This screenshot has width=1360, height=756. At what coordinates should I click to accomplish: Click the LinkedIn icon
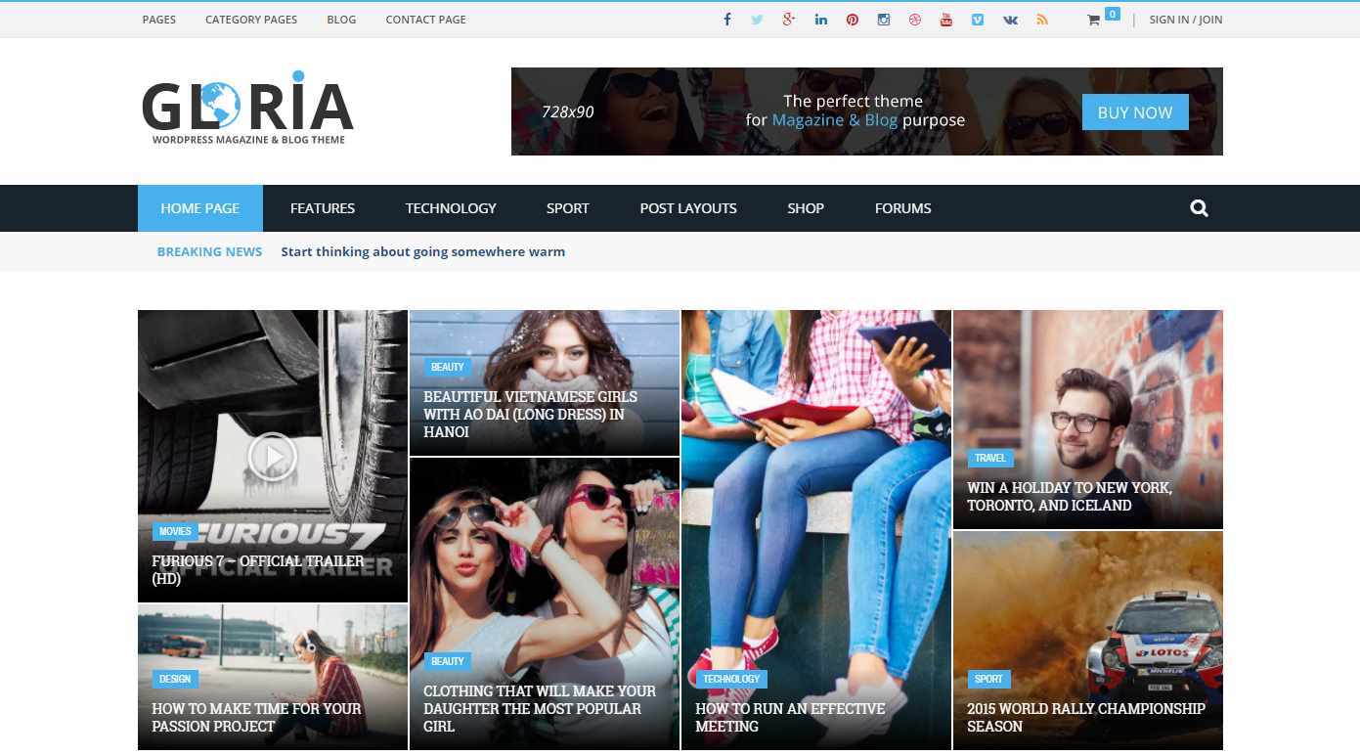tap(820, 19)
